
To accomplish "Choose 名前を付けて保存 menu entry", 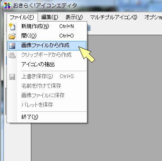I will [47, 86].
